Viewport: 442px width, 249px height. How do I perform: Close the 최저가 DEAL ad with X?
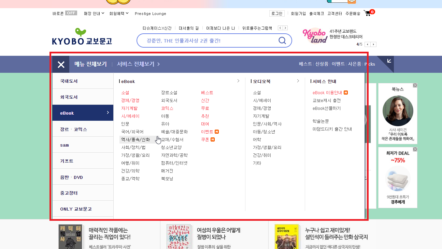pos(415,149)
